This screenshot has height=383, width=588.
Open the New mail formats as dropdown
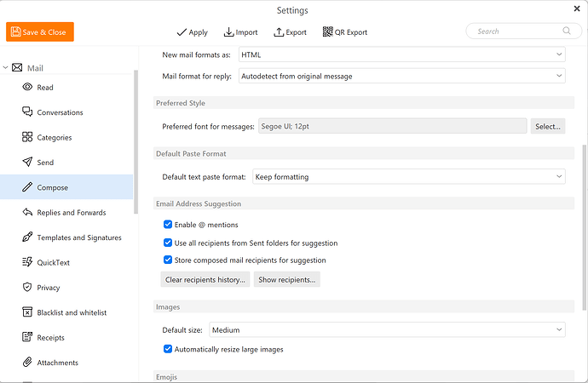402,54
